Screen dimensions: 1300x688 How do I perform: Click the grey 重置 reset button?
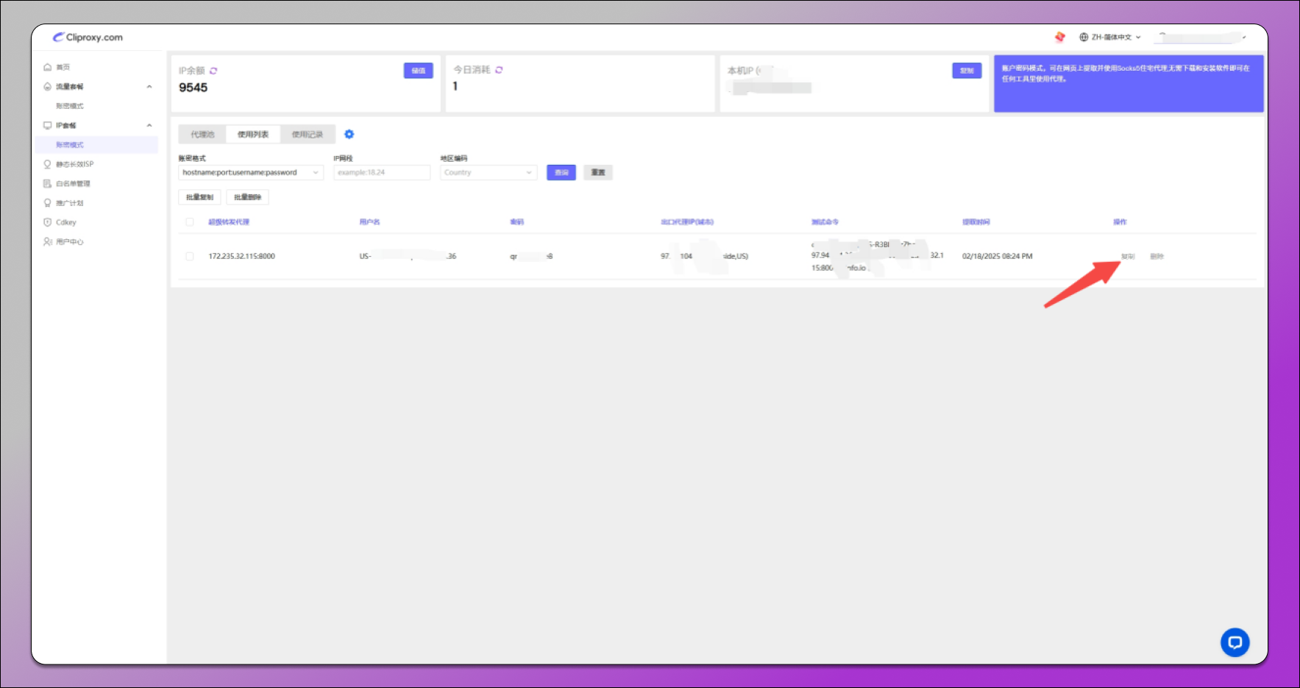(598, 173)
